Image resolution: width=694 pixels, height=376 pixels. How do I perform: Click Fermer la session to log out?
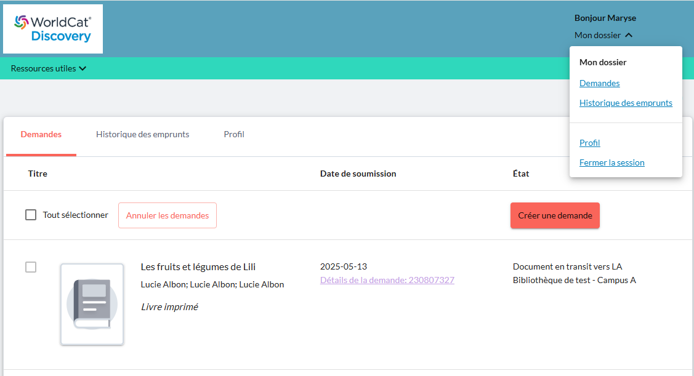point(611,162)
